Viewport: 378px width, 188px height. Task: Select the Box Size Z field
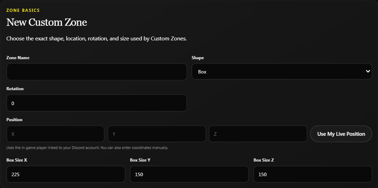(x=313, y=174)
